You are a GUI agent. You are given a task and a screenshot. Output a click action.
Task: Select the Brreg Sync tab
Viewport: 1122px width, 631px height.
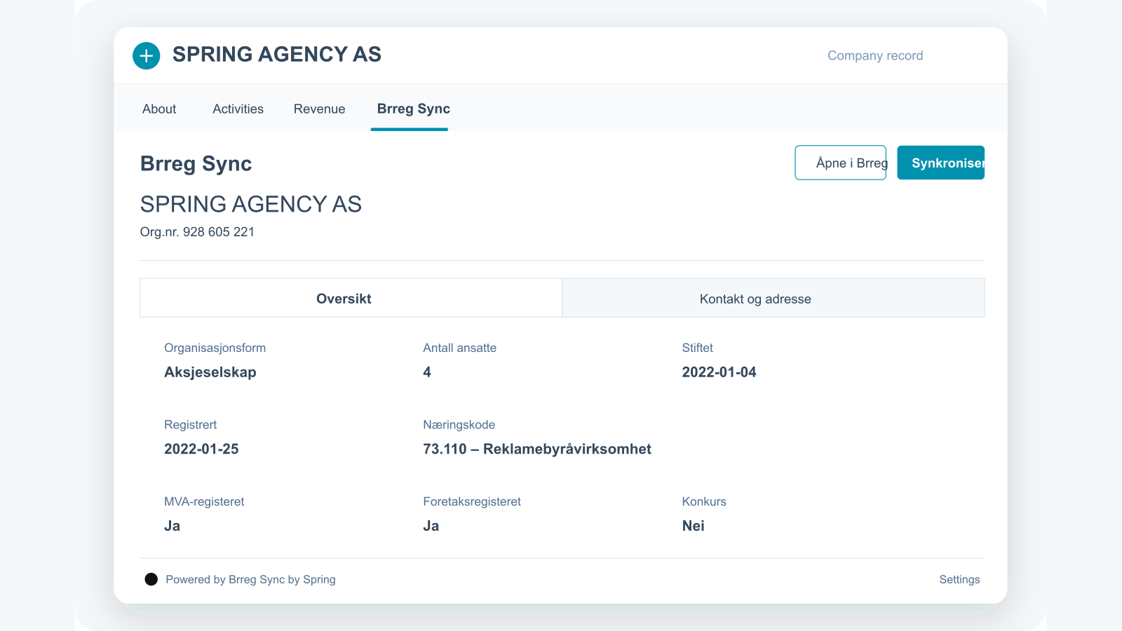pos(414,109)
